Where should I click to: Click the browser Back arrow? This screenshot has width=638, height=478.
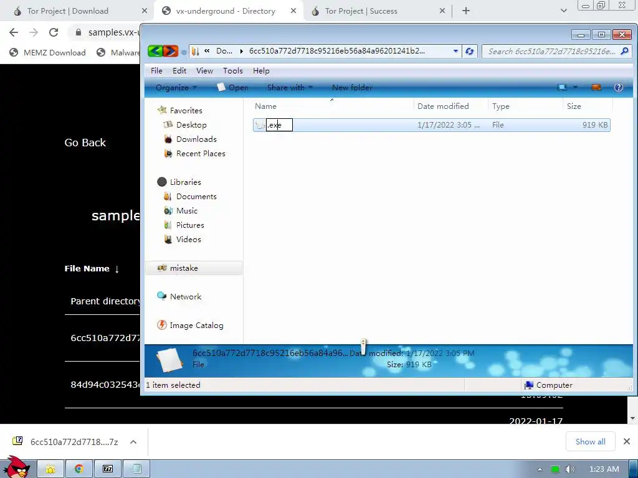pyautogui.click(x=14, y=32)
